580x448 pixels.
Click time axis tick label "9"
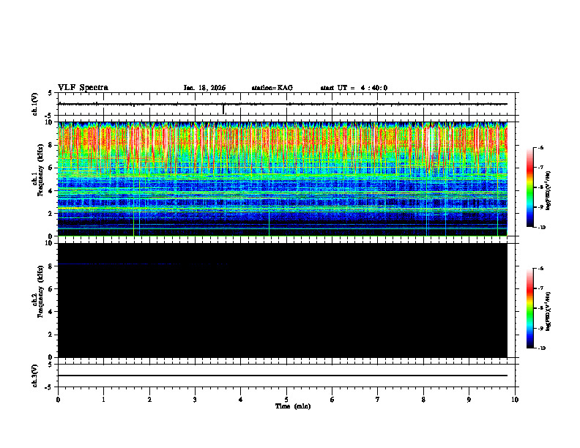point(469,400)
